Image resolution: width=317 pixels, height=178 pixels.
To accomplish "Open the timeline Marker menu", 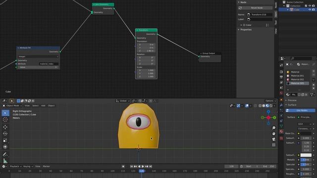I will (x=46, y=166).
